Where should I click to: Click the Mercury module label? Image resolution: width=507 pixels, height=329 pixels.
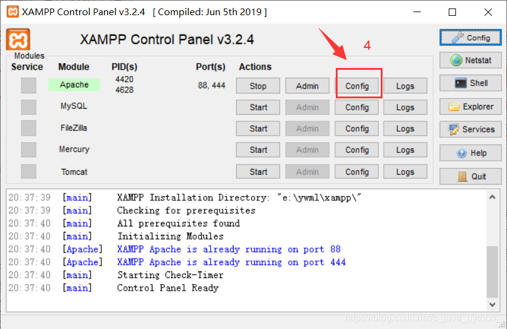[x=74, y=149]
